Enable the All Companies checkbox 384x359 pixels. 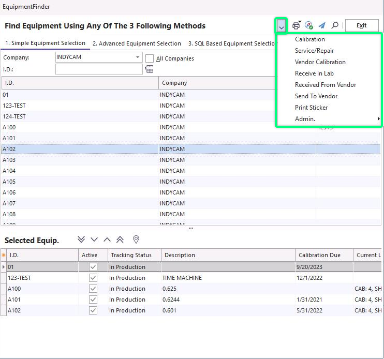point(150,58)
